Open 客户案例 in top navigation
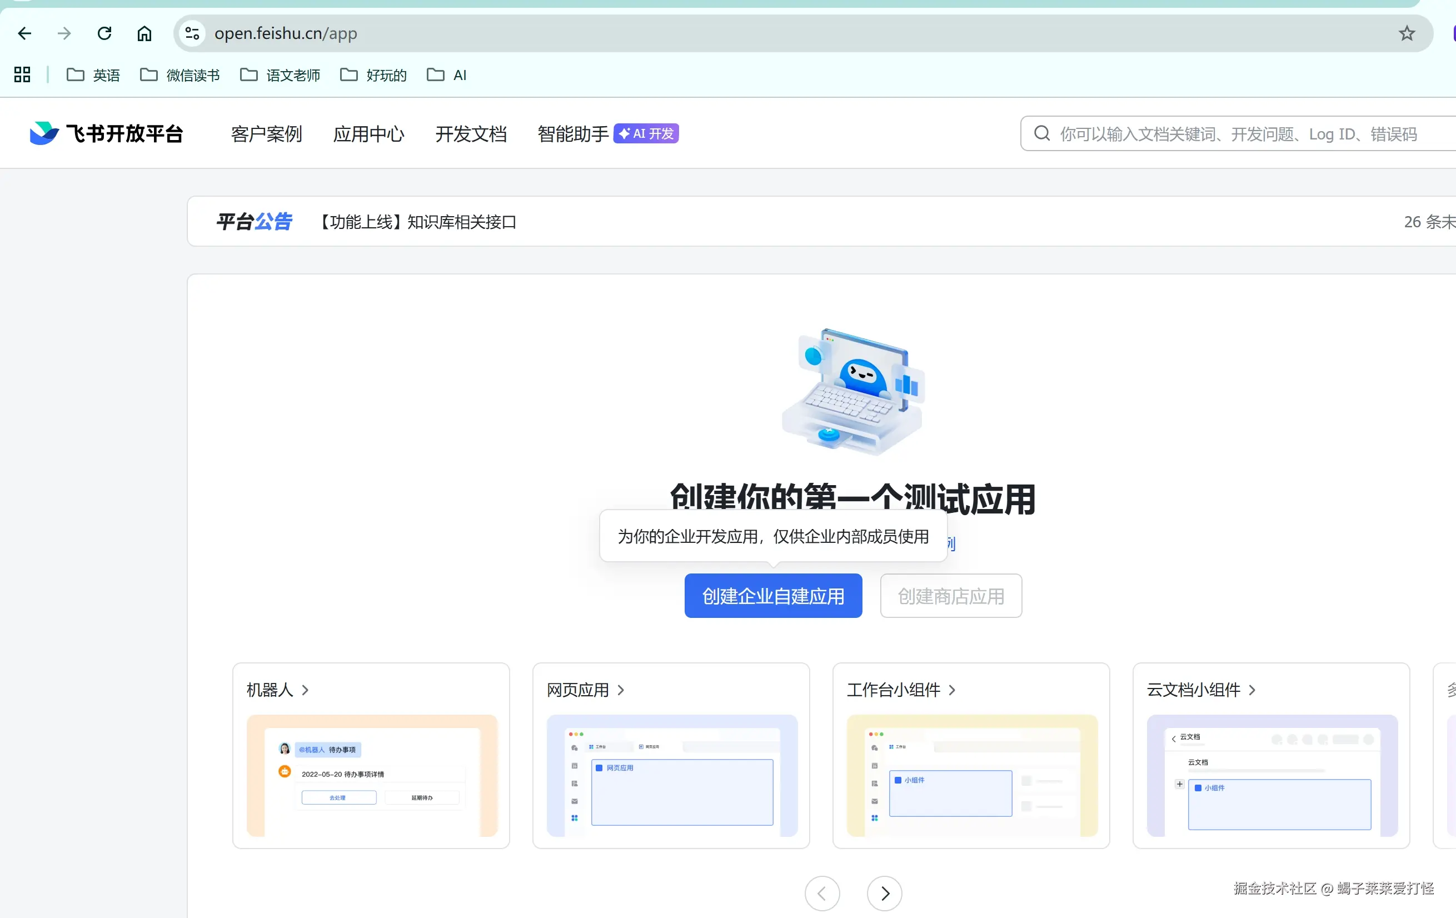The height and width of the screenshot is (918, 1456). tap(267, 134)
